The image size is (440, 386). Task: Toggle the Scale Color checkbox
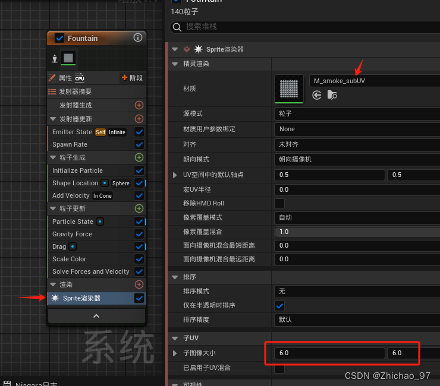pyautogui.click(x=139, y=259)
